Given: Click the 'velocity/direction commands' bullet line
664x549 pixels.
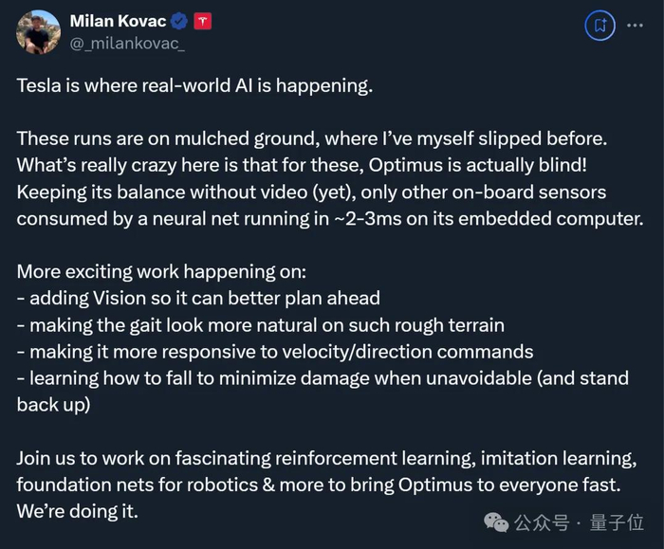Looking at the screenshot, I should tap(275, 352).
